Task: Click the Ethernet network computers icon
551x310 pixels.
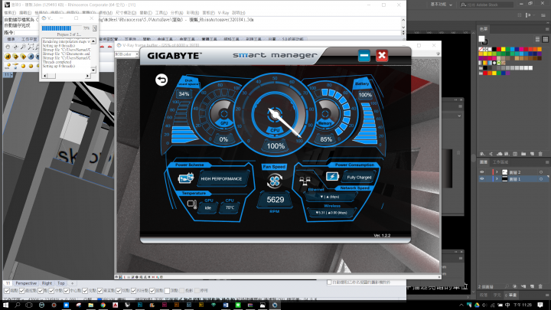Action: 305,181
